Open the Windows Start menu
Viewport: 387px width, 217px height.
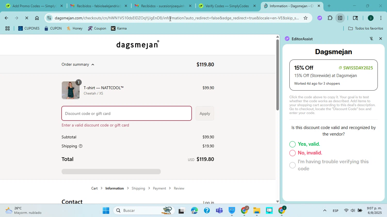pyautogui.click(x=106, y=211)
